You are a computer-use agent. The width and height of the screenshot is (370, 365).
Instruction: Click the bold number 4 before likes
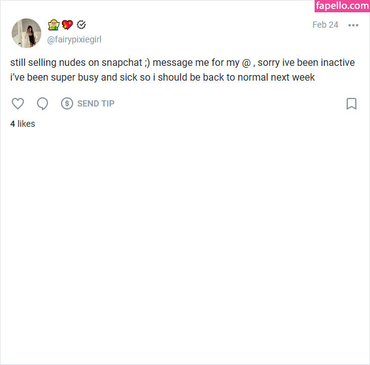[x=12, y=124]
